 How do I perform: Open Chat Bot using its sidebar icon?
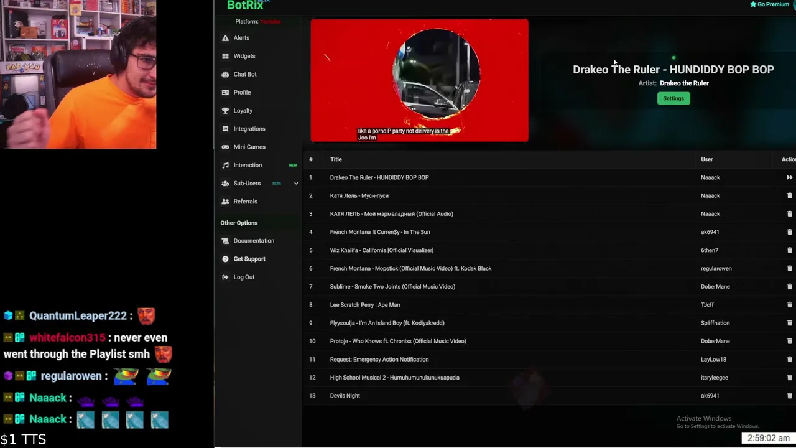point(225,74)
